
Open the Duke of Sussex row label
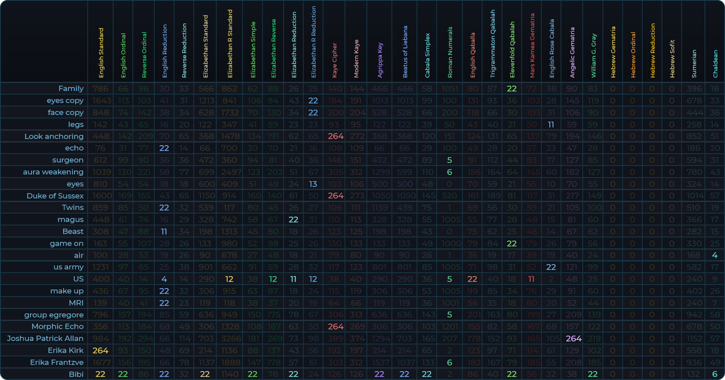point(55,196)
